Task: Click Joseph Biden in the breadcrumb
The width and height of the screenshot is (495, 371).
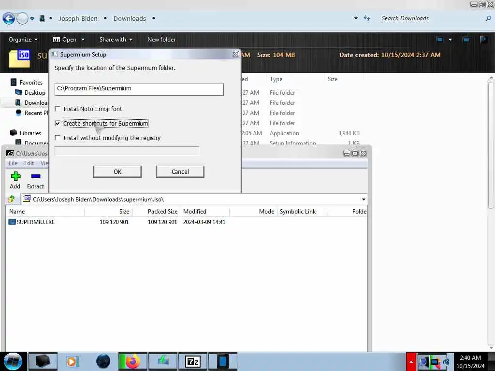Action: pyautogui.click(x=78, y=19)
